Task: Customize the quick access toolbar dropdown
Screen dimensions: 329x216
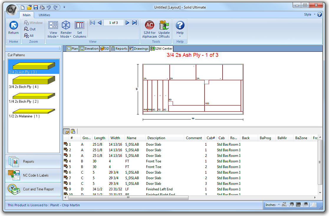Action: pos(64,7)
